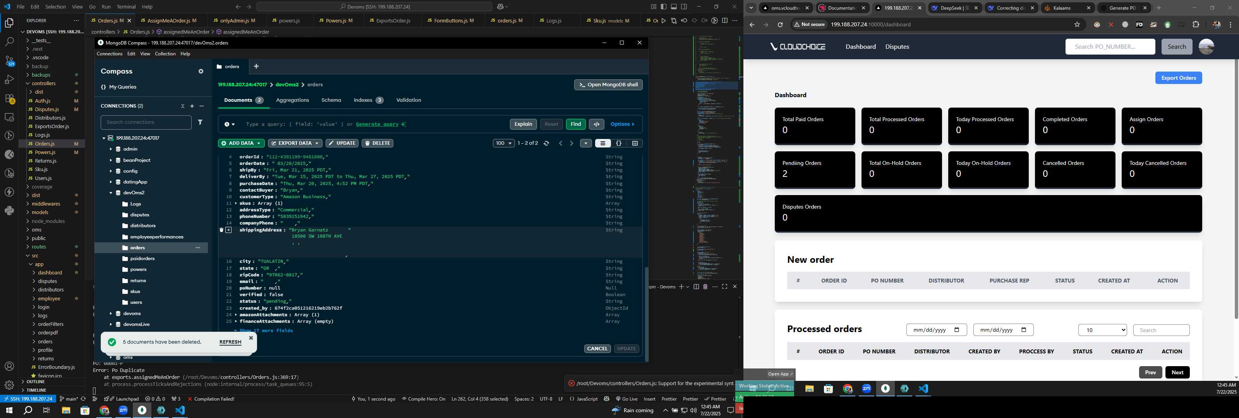Open query history clock dropdown
This screenshot has width=1239, height=418.
(x=230, y=124)
